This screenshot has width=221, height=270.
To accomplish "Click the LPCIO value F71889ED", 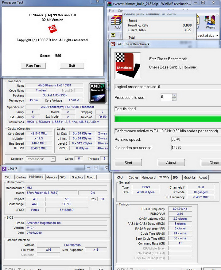I will point(67,210).
